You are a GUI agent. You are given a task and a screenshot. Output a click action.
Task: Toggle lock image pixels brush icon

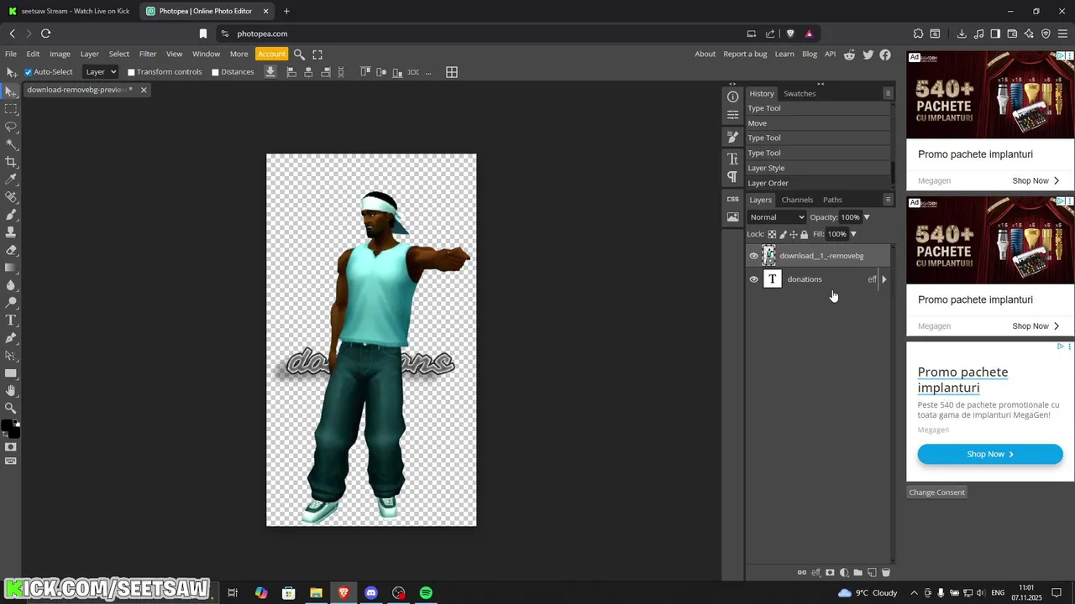click(784, 234)
